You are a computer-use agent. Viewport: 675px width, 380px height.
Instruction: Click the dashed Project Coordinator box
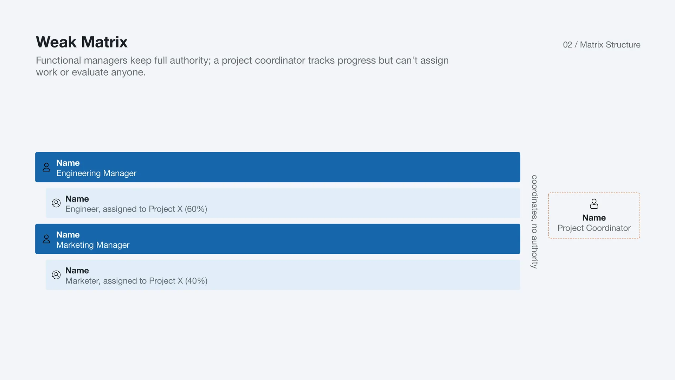594,215
